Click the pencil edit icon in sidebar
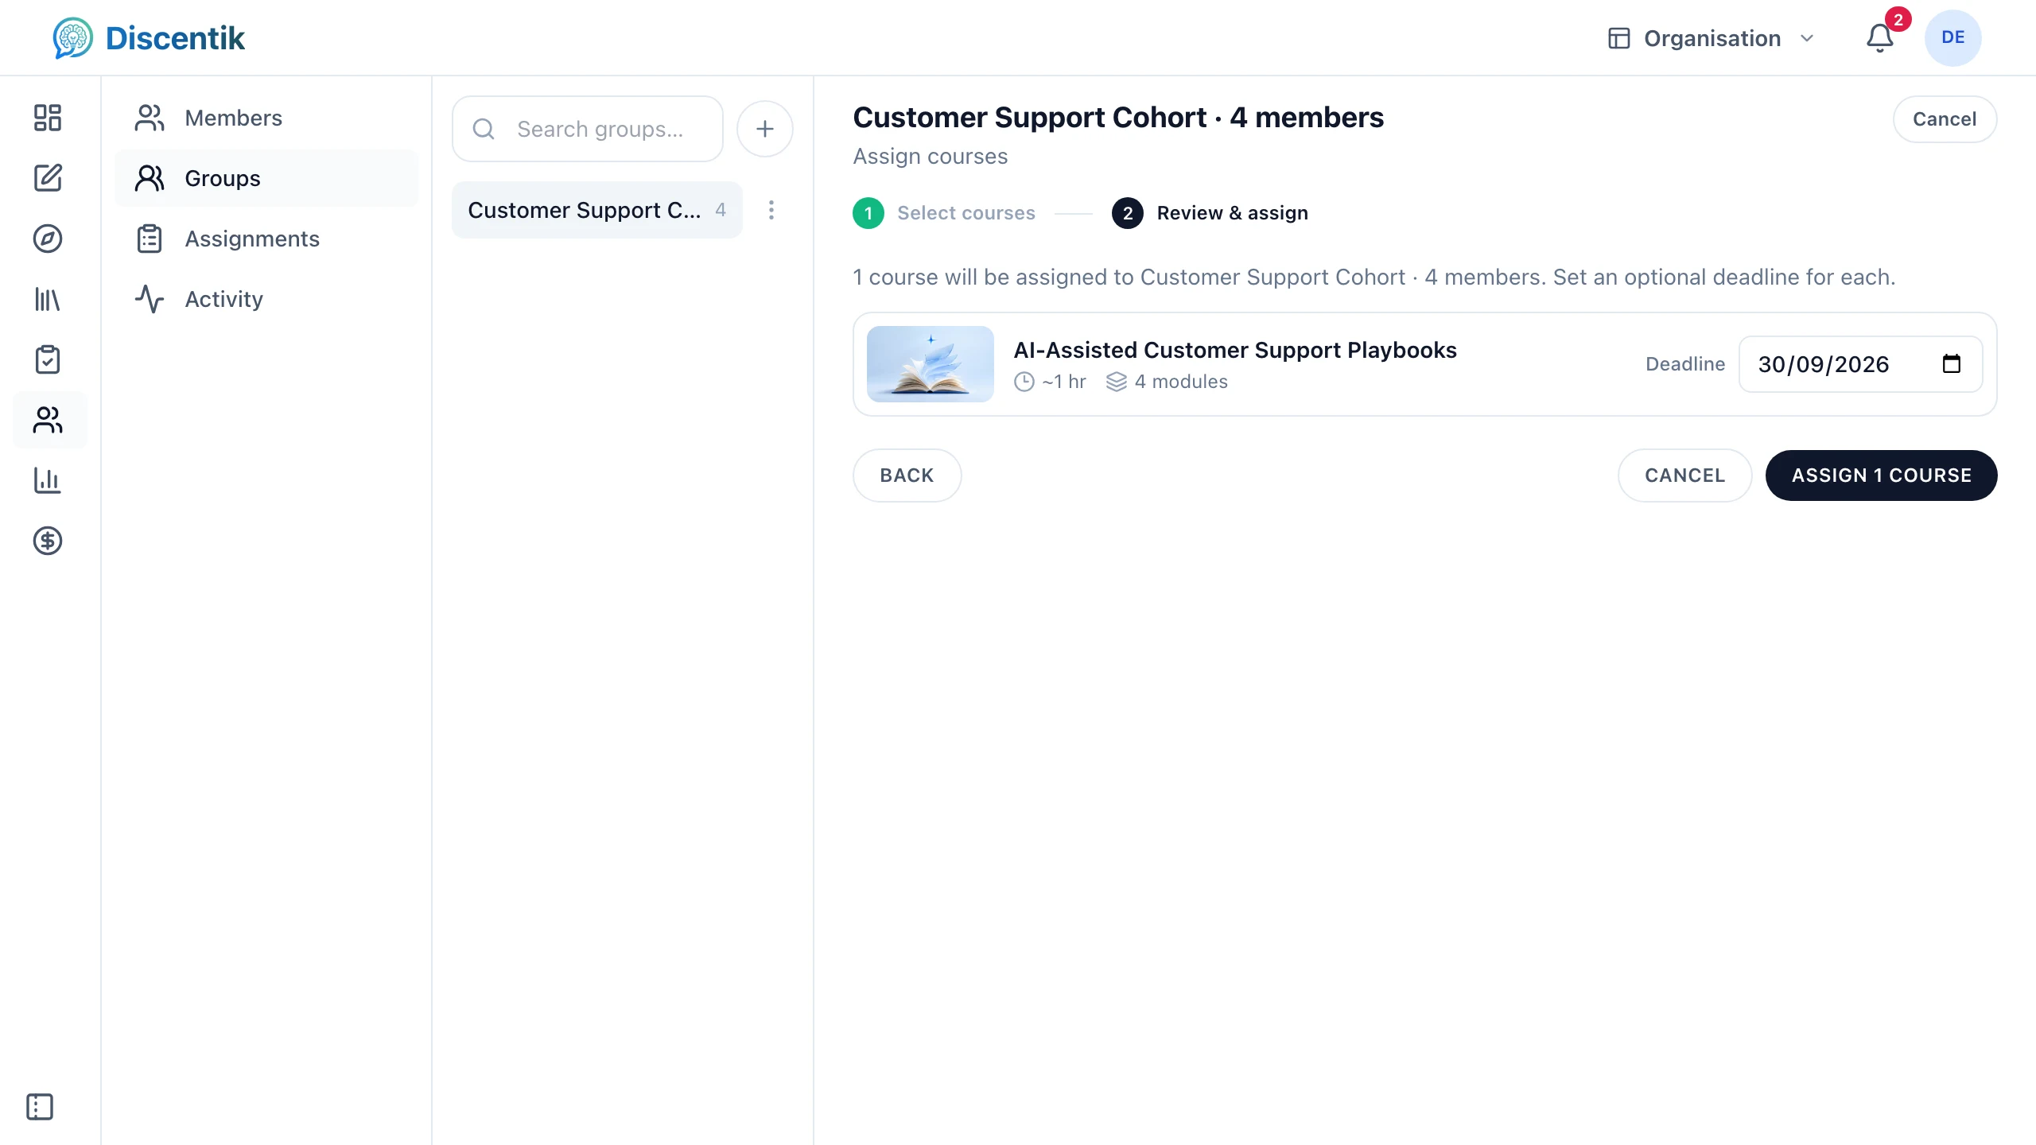This screenshot has height=1145, width=2036. [48, 178]
